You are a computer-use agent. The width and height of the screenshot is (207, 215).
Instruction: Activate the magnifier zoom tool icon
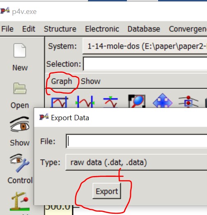(x=137, y=101)
